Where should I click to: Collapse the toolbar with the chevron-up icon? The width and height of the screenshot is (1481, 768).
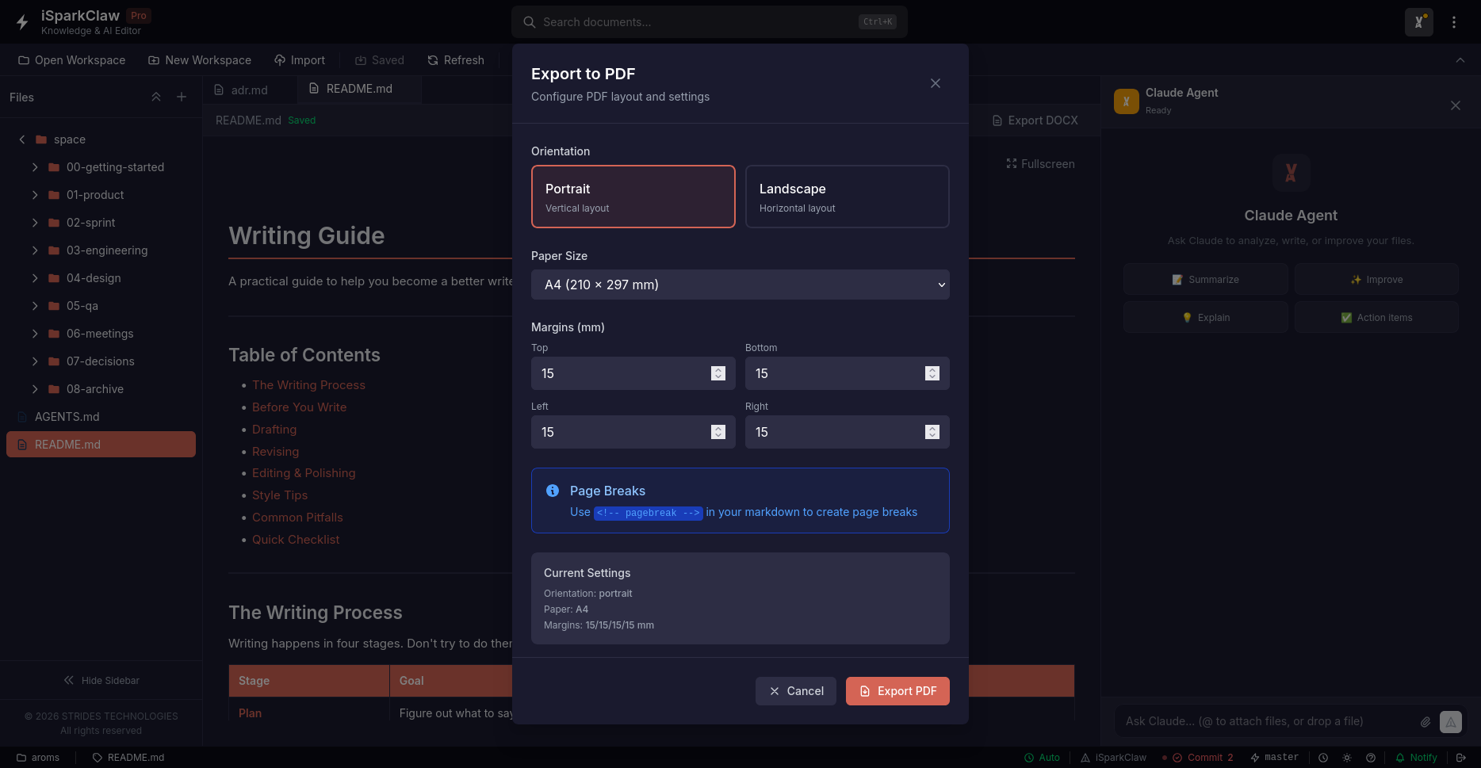1460,60
